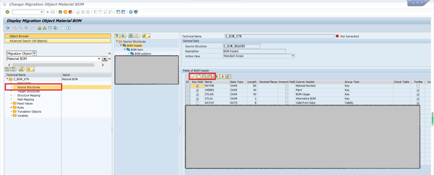Select BOM subitem in source structures tree
Screen dimensions: 434x175
[x=143, y=54]
